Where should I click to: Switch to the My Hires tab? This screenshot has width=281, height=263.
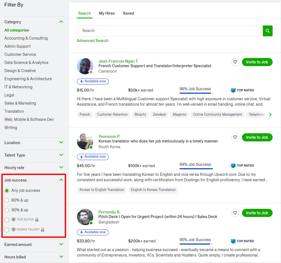[107, 13]
